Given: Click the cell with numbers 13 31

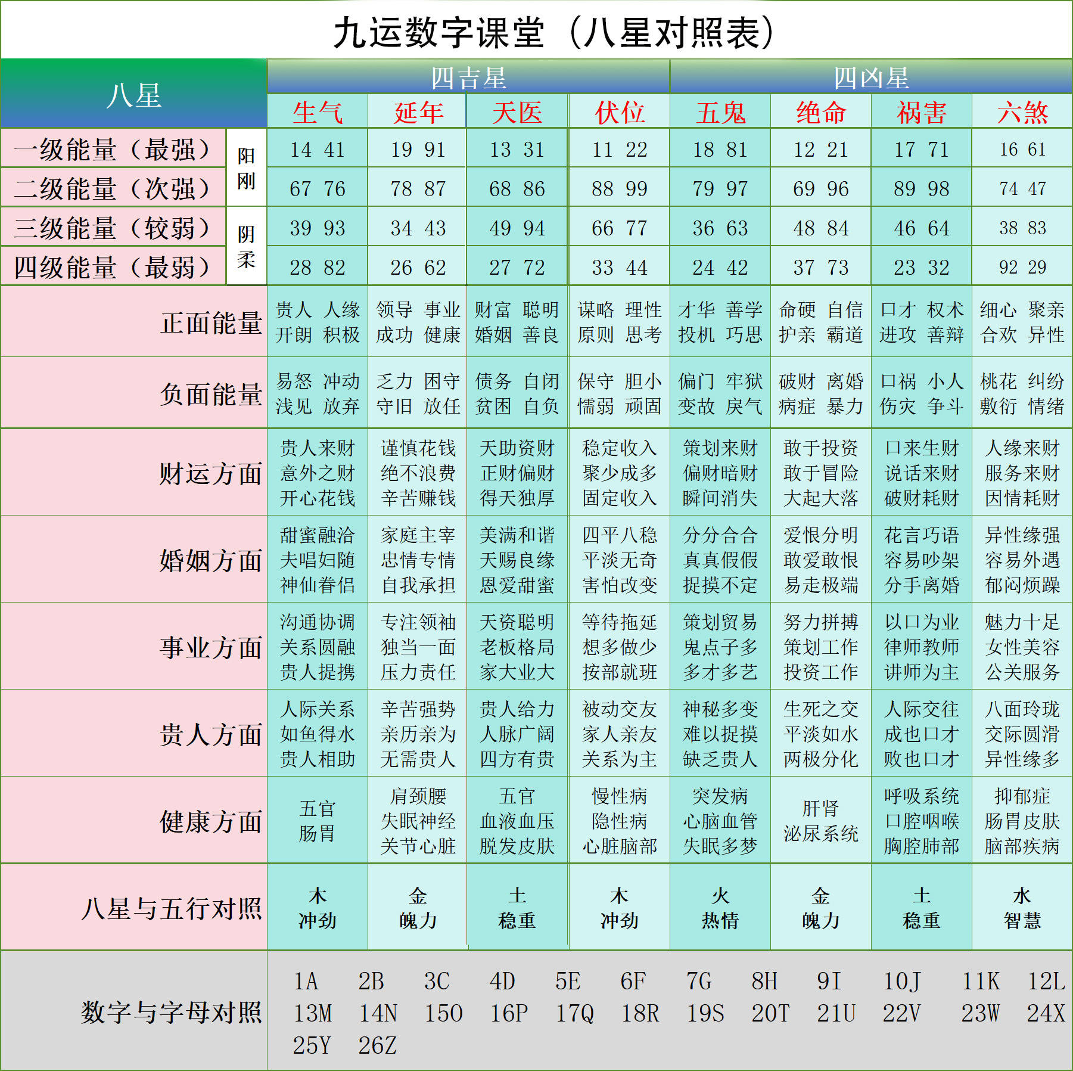Looking at the screenshot, I should (x=517, y=148).
